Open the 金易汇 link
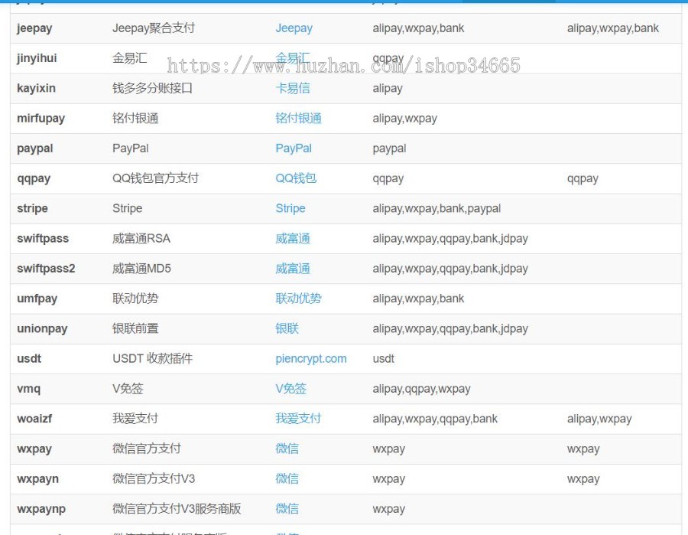 (x=293, y=58)
